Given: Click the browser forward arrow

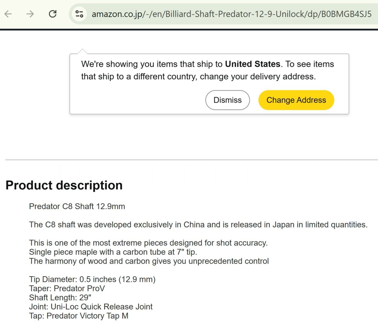Looking at the screenshot, I should (30, 14).
